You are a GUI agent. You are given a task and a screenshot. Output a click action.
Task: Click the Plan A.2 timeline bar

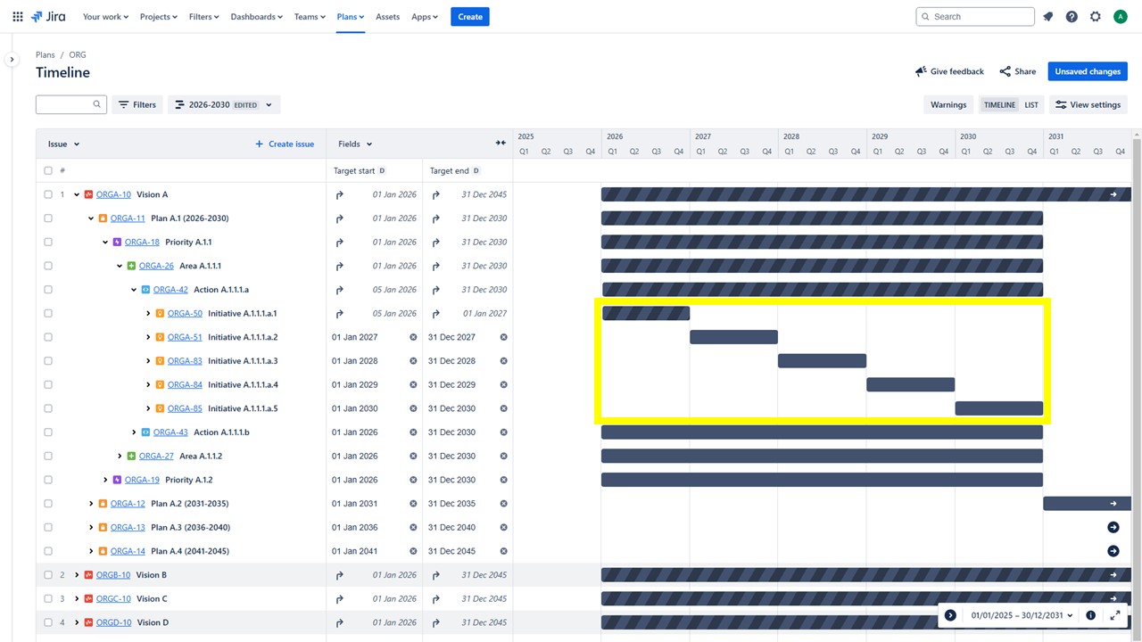tap(1087, 504)
